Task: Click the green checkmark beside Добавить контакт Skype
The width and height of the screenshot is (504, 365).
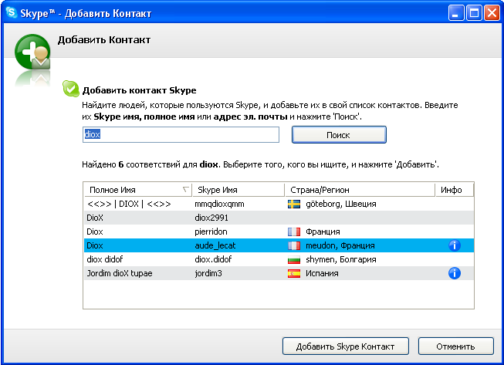Action: tap(71, 89)
